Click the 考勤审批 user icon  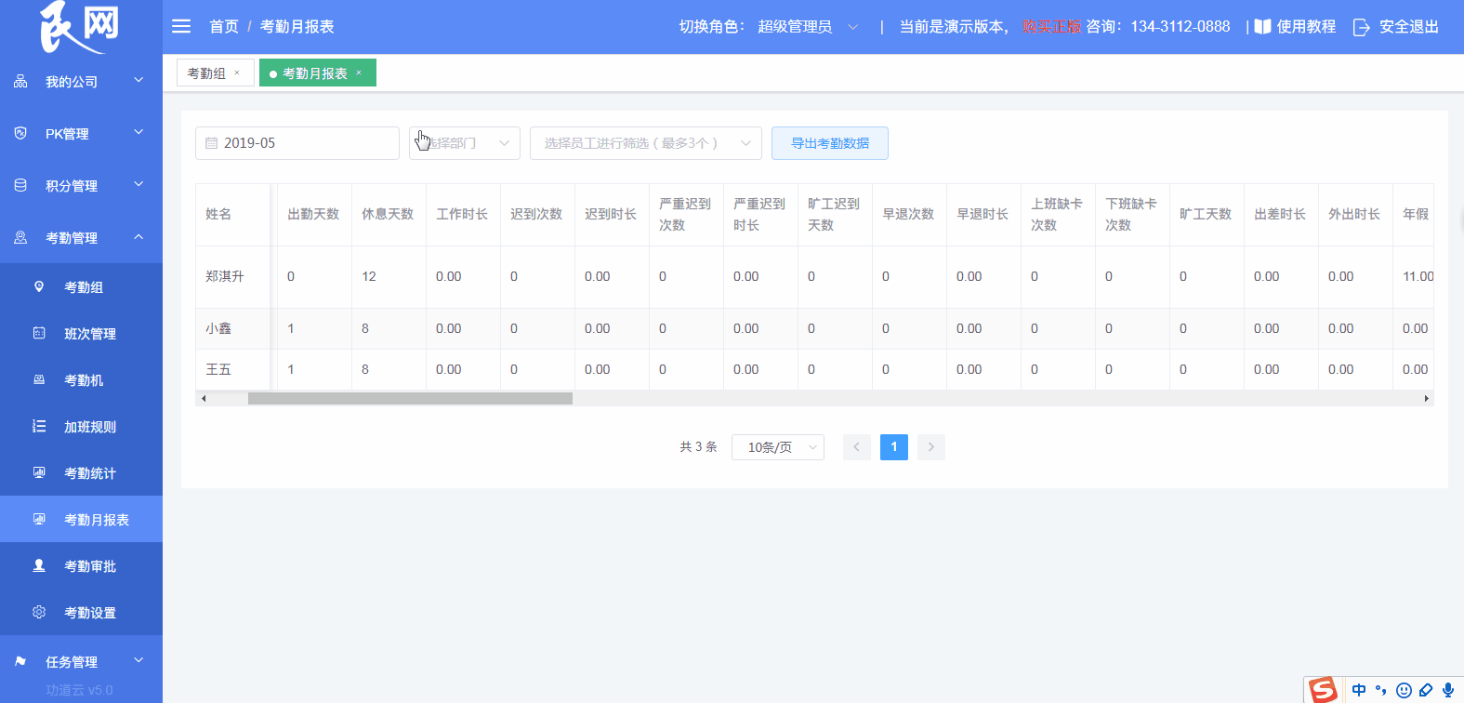(x=39, y=565)
